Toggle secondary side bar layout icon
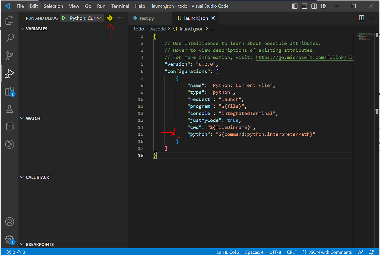This screenshot has height=255, width=380. point(314,6)
